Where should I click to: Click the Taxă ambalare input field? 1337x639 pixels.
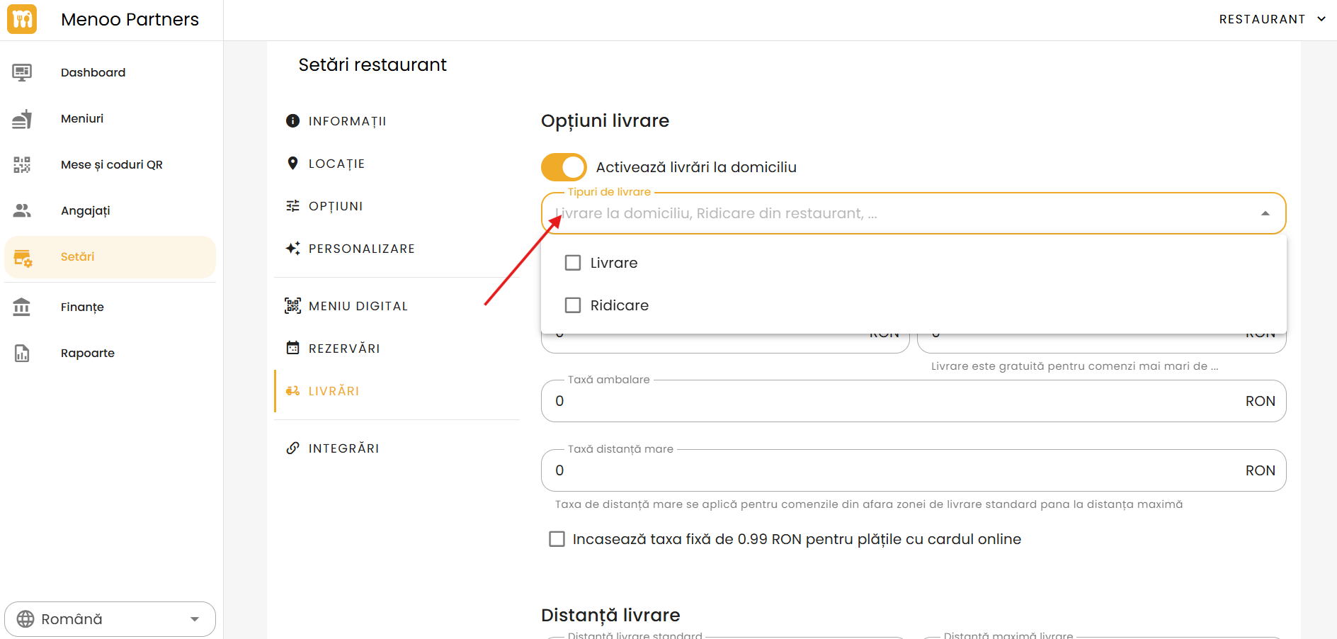tap(779, 401)
